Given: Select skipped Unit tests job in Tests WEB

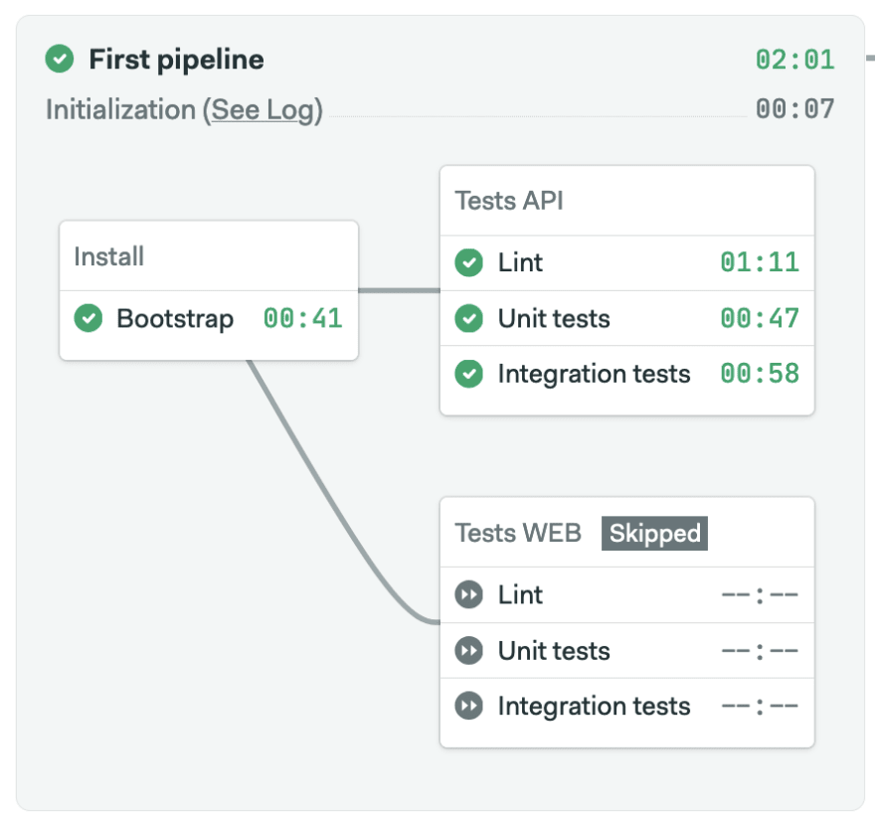Looking at the screenshot, I should point(626,650).
